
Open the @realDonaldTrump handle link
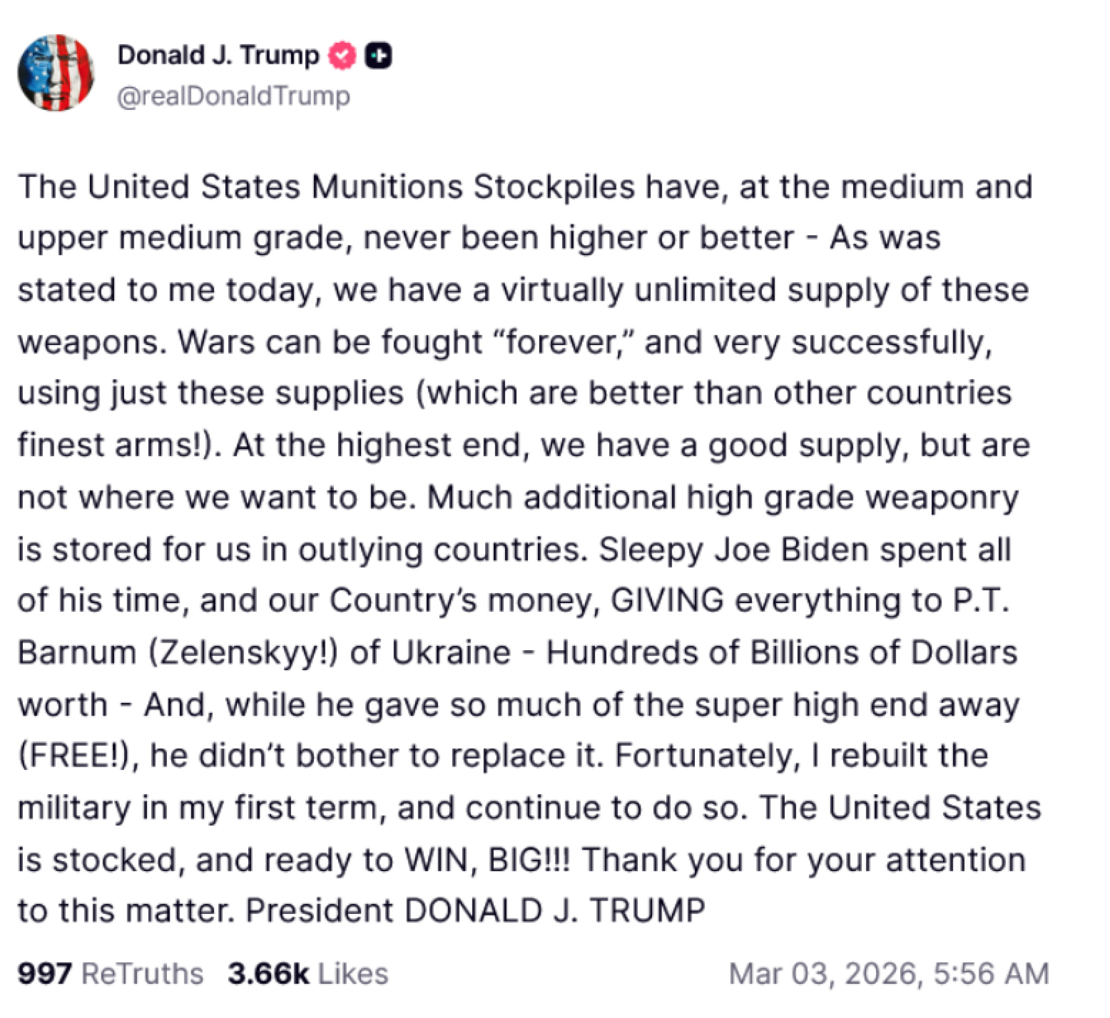coord(233,96)
